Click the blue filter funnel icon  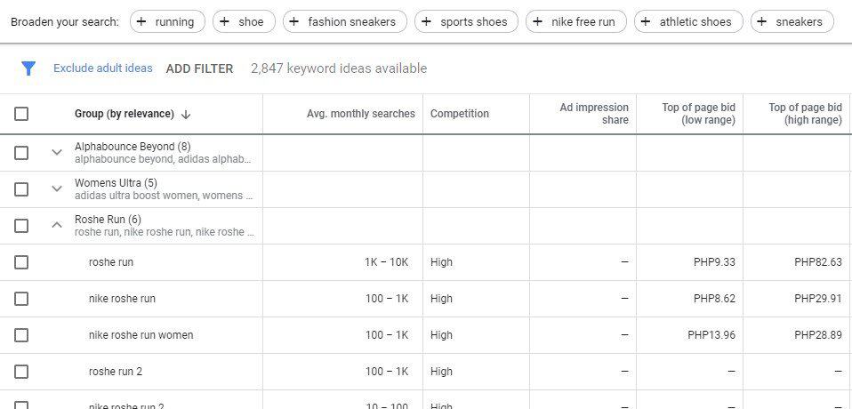coord(28,68)
